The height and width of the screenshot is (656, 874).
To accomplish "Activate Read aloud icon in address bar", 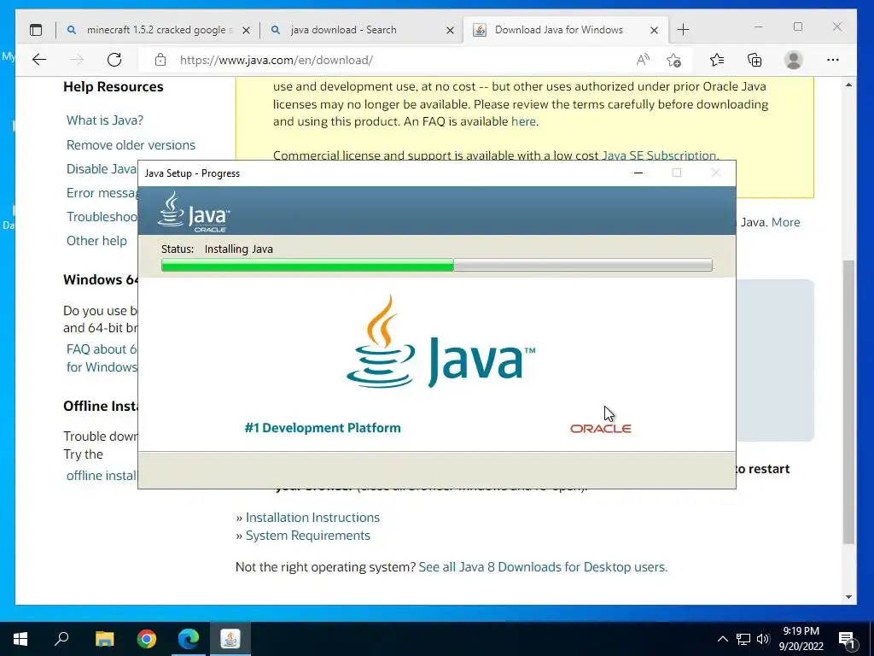I will coord(643,60).
